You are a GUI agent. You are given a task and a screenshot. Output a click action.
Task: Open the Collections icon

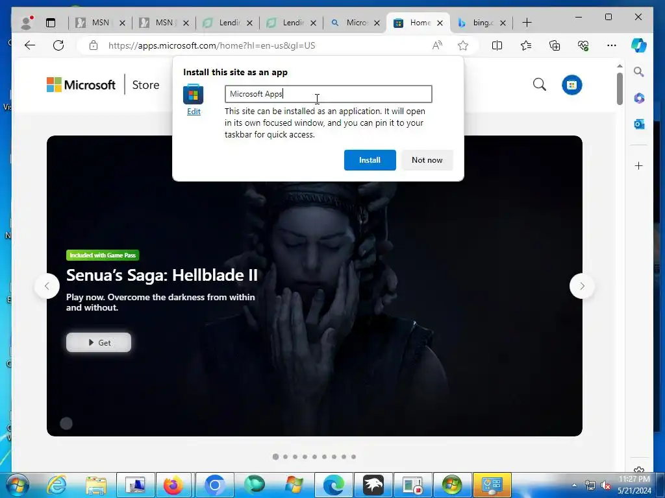click(555, 45)
